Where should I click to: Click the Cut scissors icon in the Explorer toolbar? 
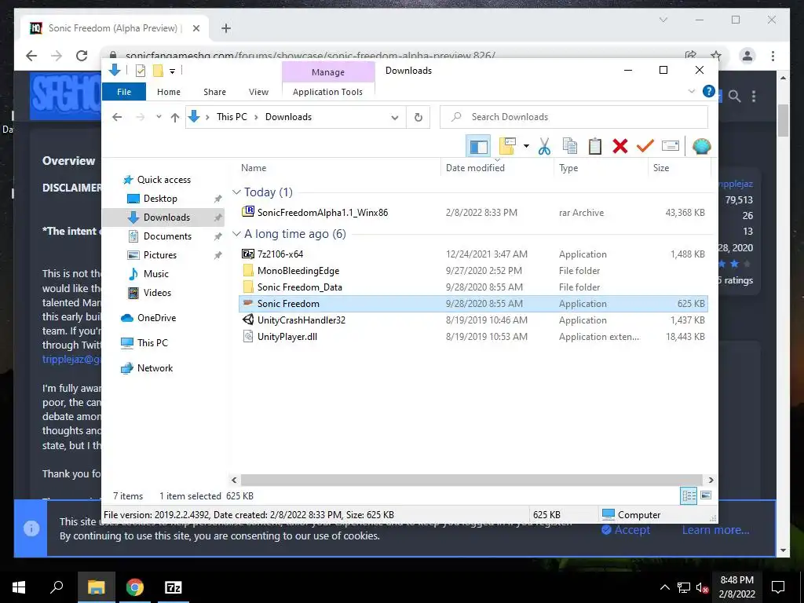[544, 147]
